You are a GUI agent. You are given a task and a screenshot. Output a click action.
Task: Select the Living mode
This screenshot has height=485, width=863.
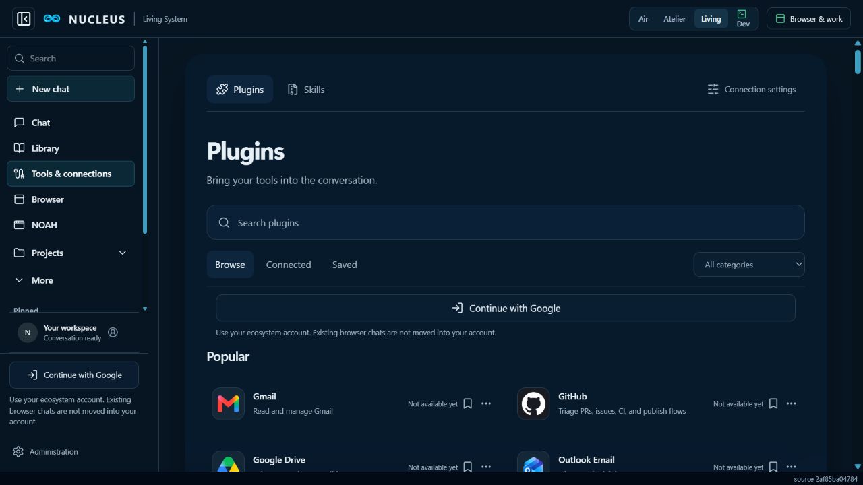click(711, 19)
